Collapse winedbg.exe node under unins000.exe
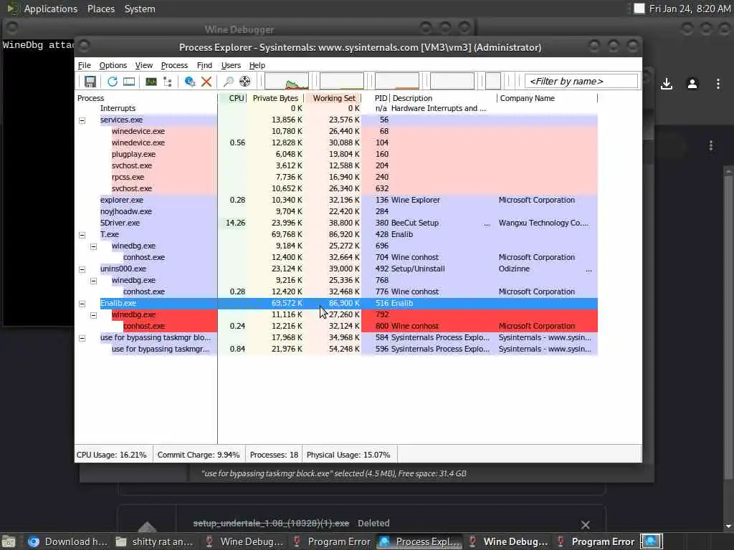 coord(94,281)
